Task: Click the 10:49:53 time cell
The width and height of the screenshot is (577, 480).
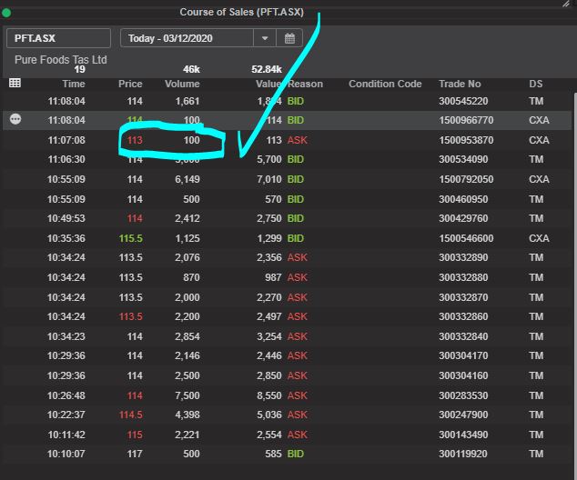Action: point(66,218)
